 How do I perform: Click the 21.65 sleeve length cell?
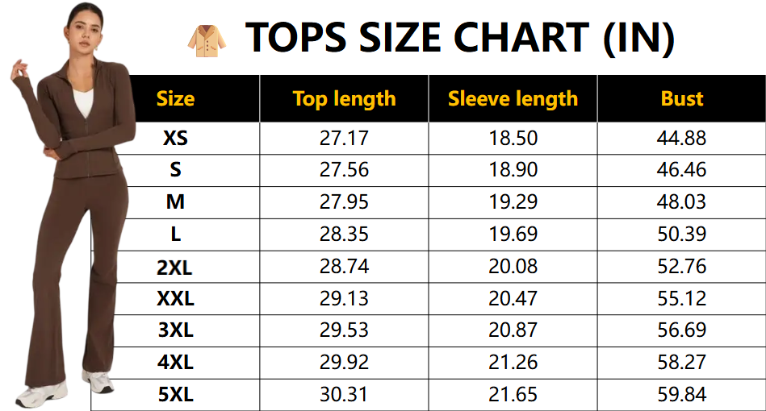tap(513, 395)
